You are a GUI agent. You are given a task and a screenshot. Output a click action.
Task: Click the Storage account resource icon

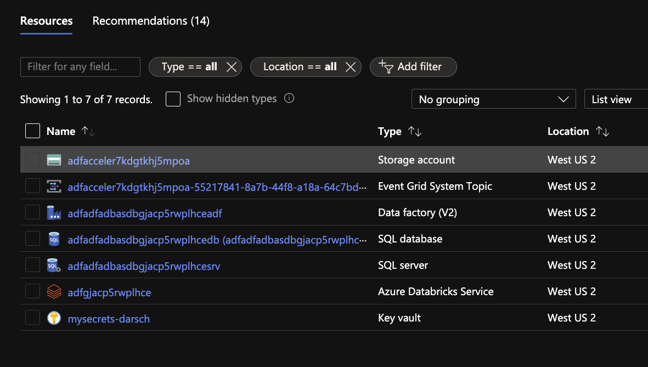(x=54, y=160)
